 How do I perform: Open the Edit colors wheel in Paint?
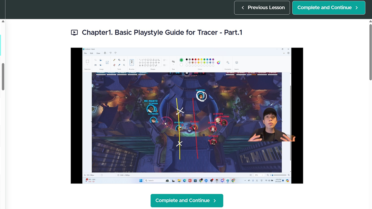tap(219, 62)
